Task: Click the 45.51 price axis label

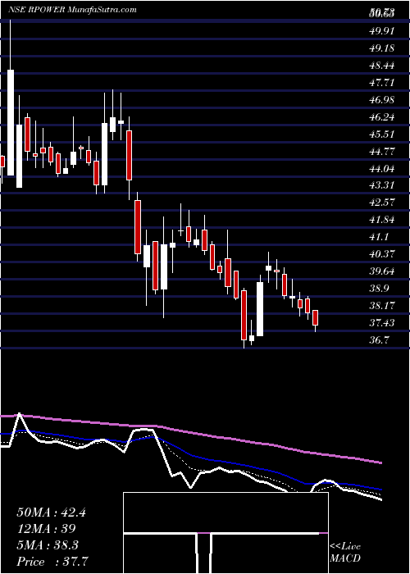Action: (x=381, y=134)
